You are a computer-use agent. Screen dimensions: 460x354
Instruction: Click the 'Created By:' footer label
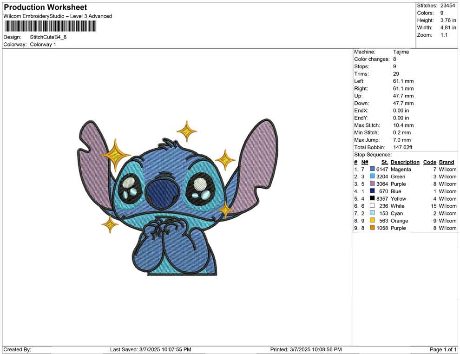17,349
